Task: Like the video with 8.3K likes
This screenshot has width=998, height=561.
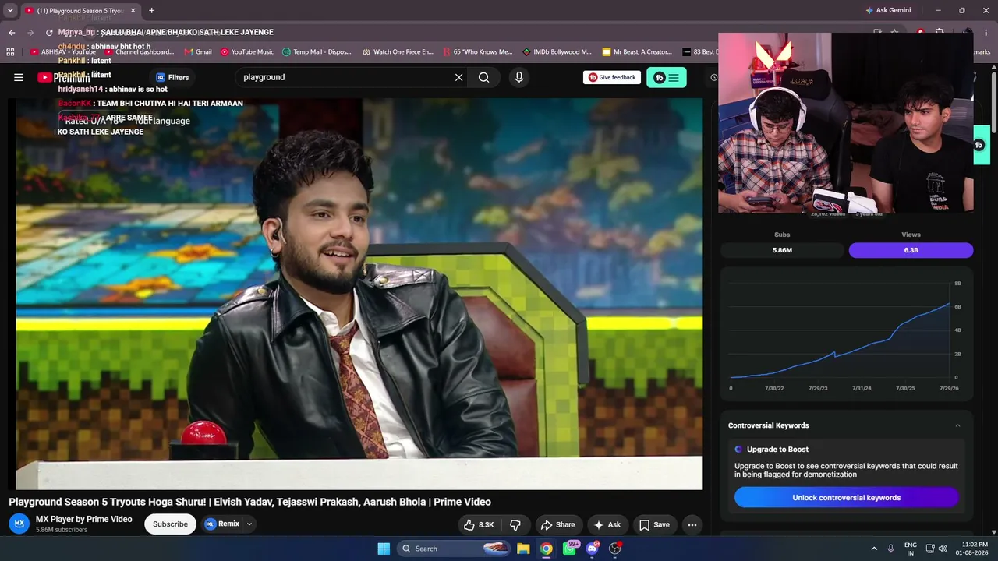Action: [479, 524]
